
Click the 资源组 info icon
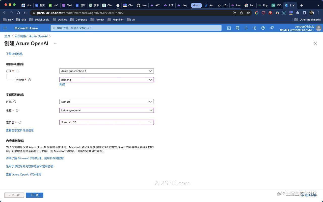click(x=29, y=80)
